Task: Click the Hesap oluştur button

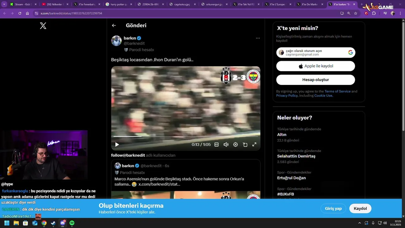Action: [315, 80]
